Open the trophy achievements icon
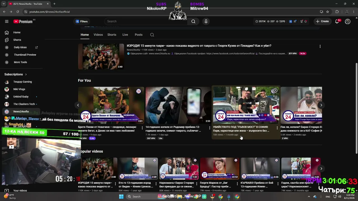 point(302,21)
